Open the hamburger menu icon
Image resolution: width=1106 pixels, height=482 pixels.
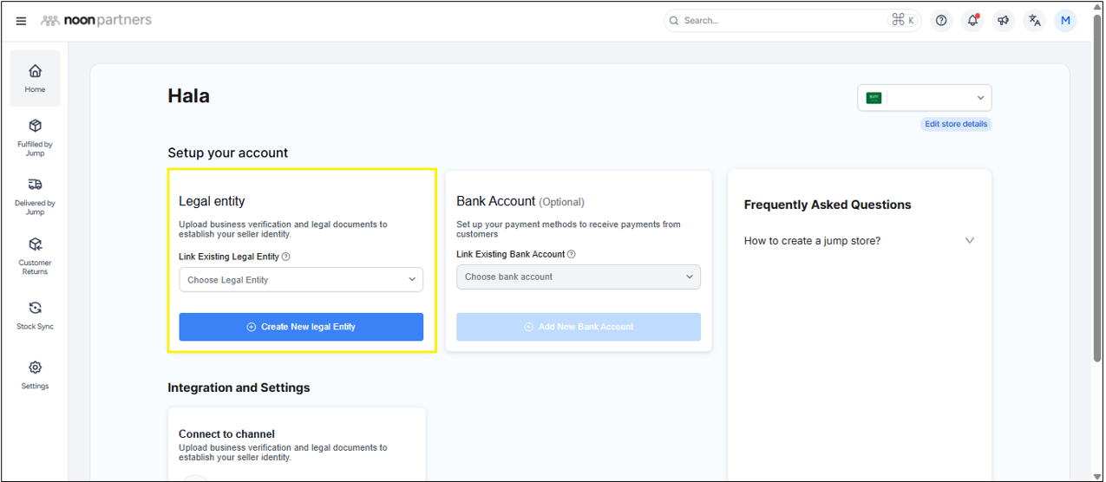pyautogui.click(x=22, y=21)
